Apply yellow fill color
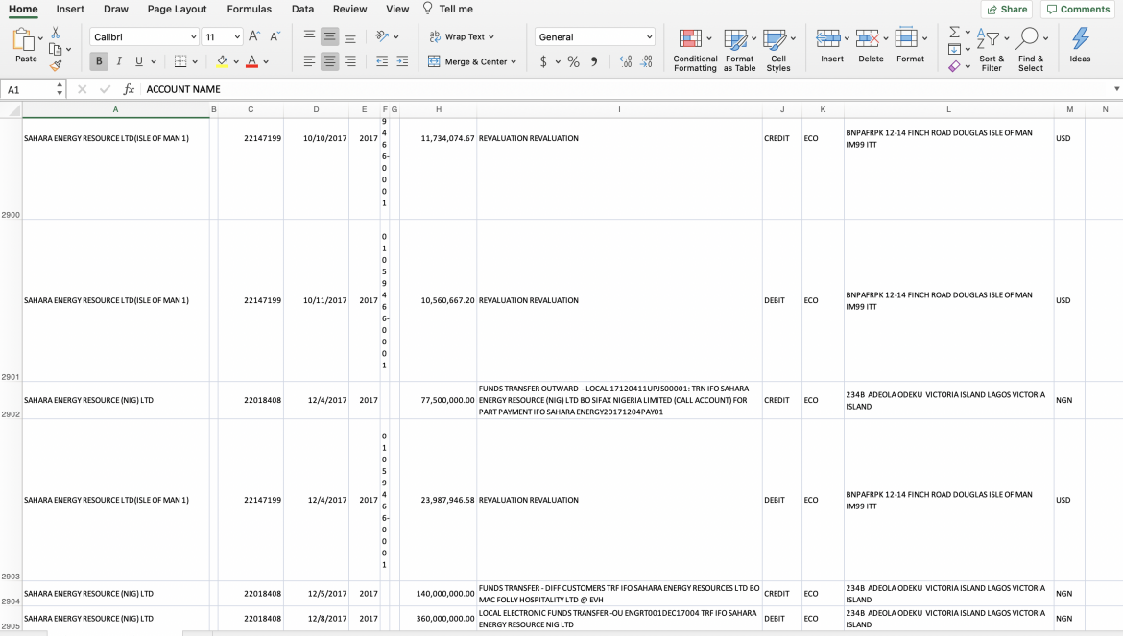 click(223, 61)
